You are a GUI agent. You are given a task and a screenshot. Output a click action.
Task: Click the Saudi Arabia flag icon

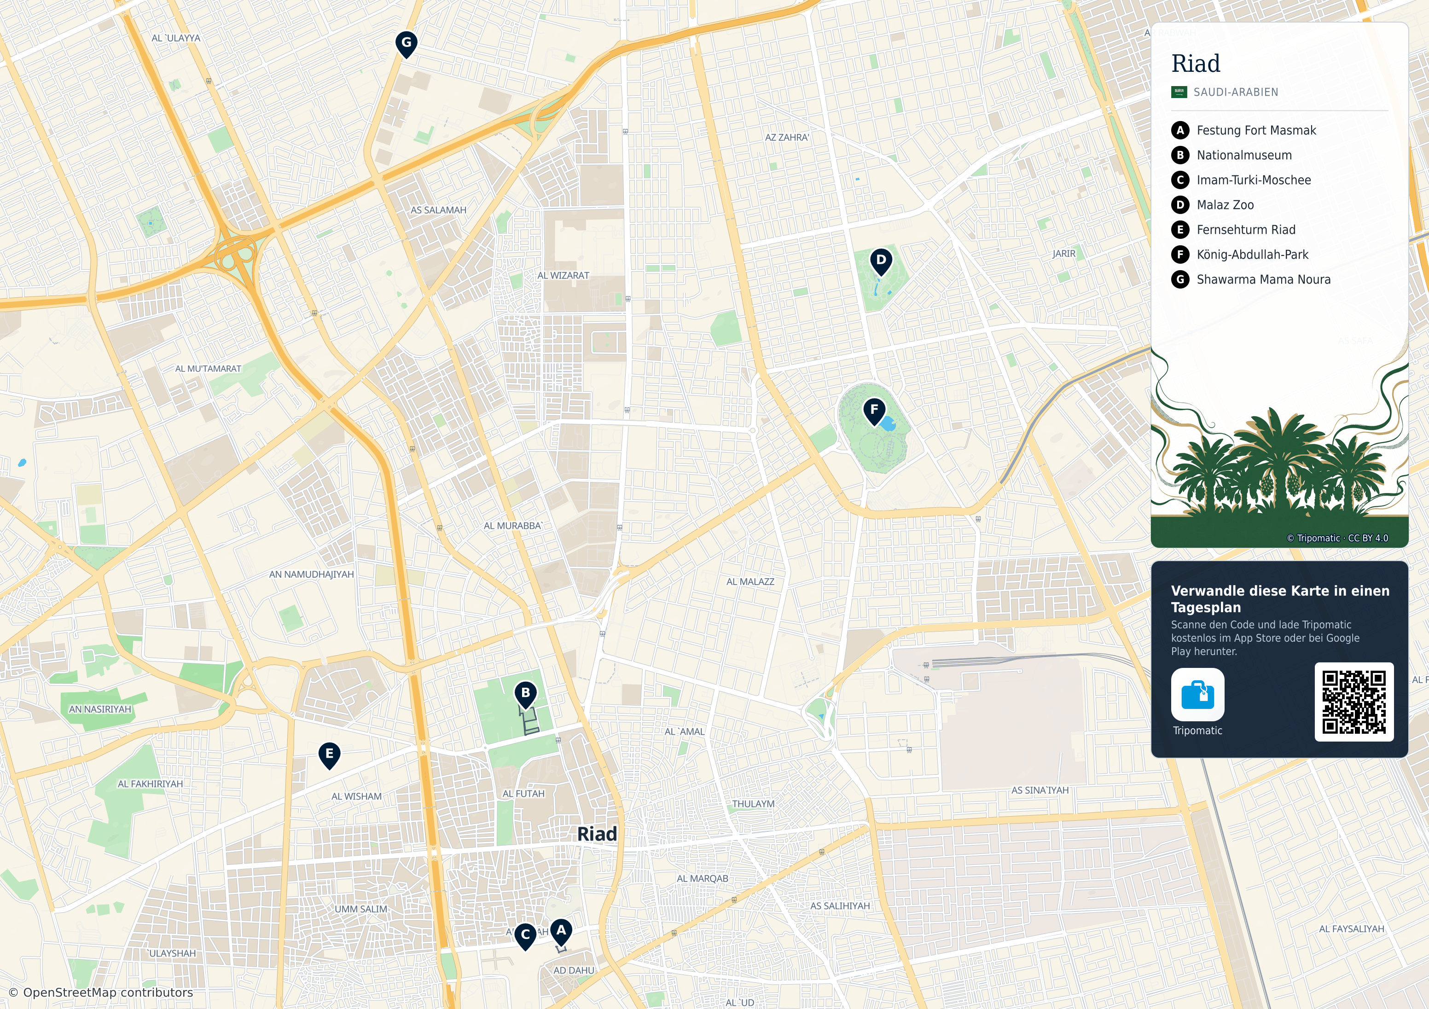point(1179,92)
